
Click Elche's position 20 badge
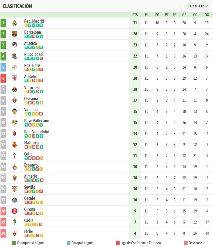click(3, 233)
